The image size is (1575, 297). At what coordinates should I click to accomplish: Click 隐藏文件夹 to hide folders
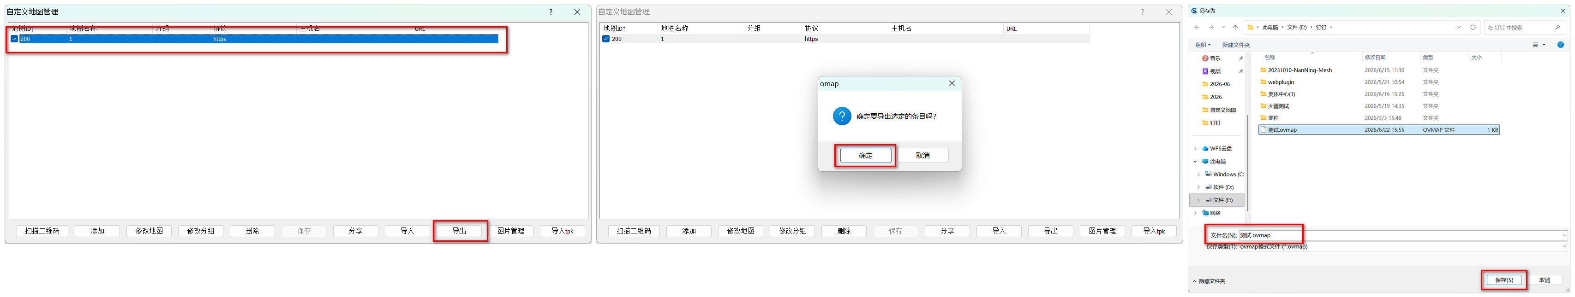[1209, 281]
